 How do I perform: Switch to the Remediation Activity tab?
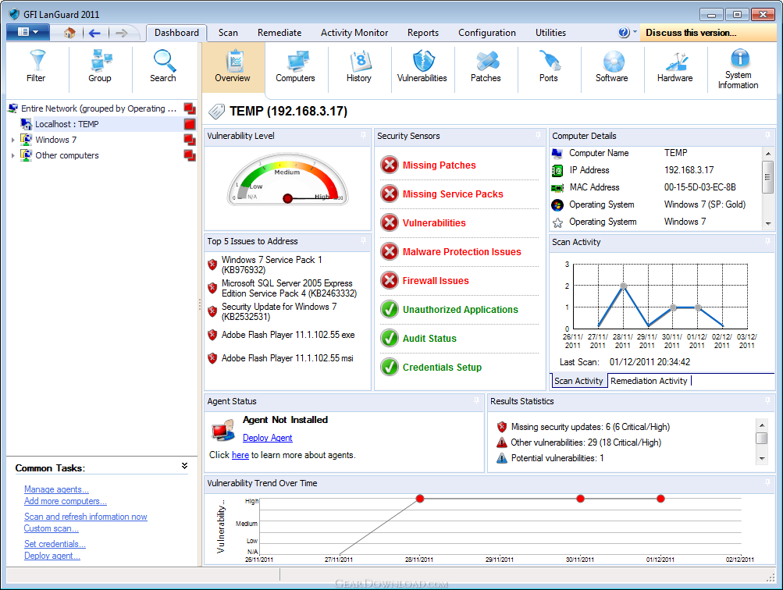point(650,381)
